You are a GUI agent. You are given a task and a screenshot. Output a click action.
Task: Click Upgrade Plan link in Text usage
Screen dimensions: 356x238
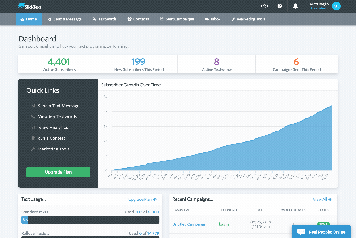point(140,199)
